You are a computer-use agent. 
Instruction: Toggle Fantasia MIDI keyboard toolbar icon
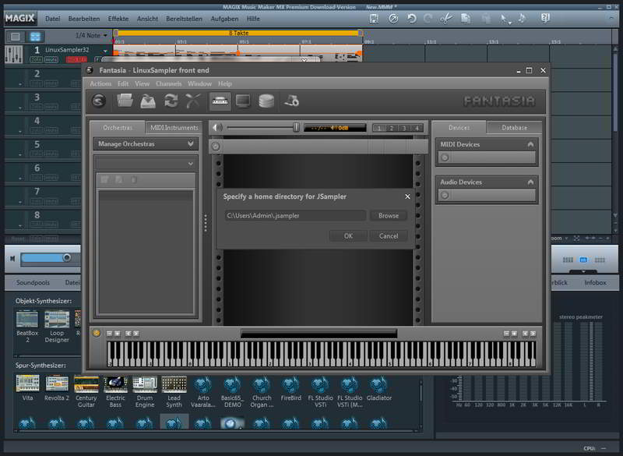[220, 101]
